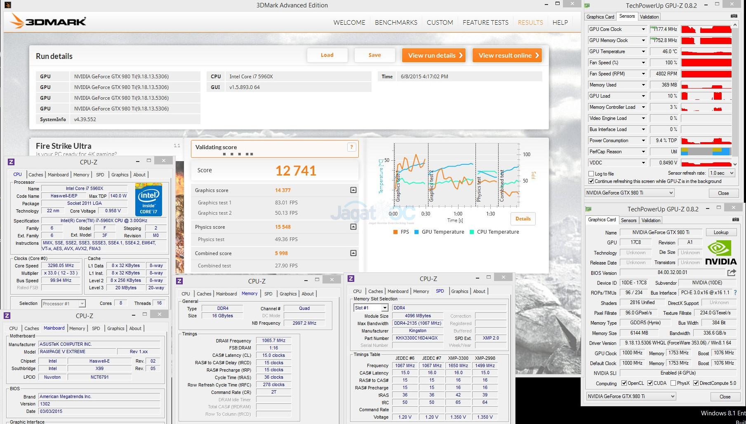The height and width of the screenshot is (424, 746).
Task: Open the Validation tab in GPU-Z Sensors window
Action: [649, 17]
